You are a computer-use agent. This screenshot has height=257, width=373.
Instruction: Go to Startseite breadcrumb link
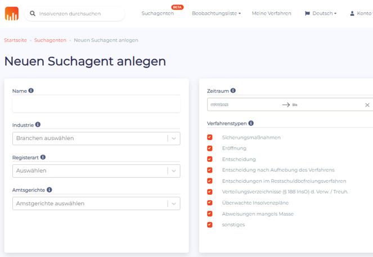click(x=15, y=40)
